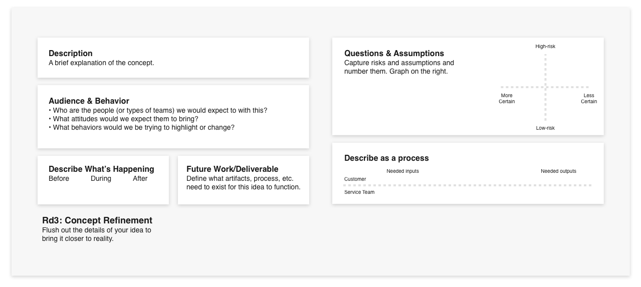Select the Customer lane label

click(x=355, y=179)
